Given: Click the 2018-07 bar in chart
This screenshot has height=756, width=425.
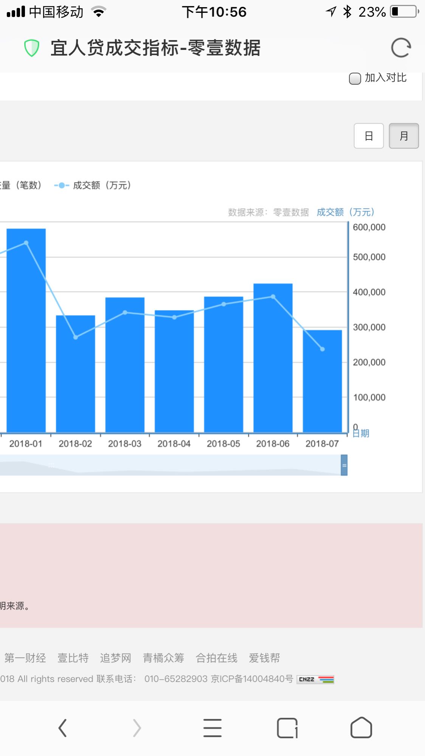Looking at the screenshot, I should click(x=322, y=381).
